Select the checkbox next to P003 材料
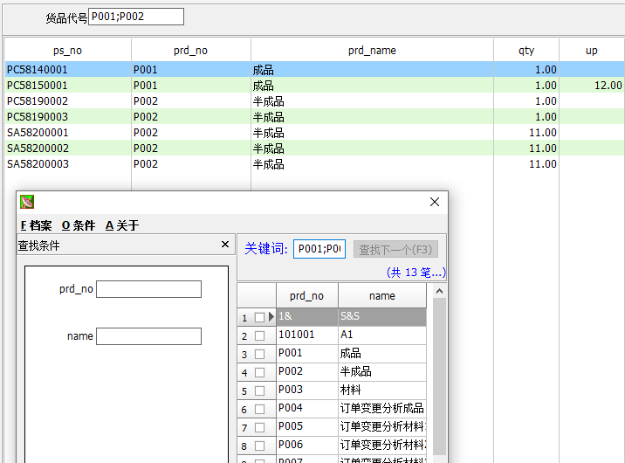625x463 pixels. coord(259,390)
